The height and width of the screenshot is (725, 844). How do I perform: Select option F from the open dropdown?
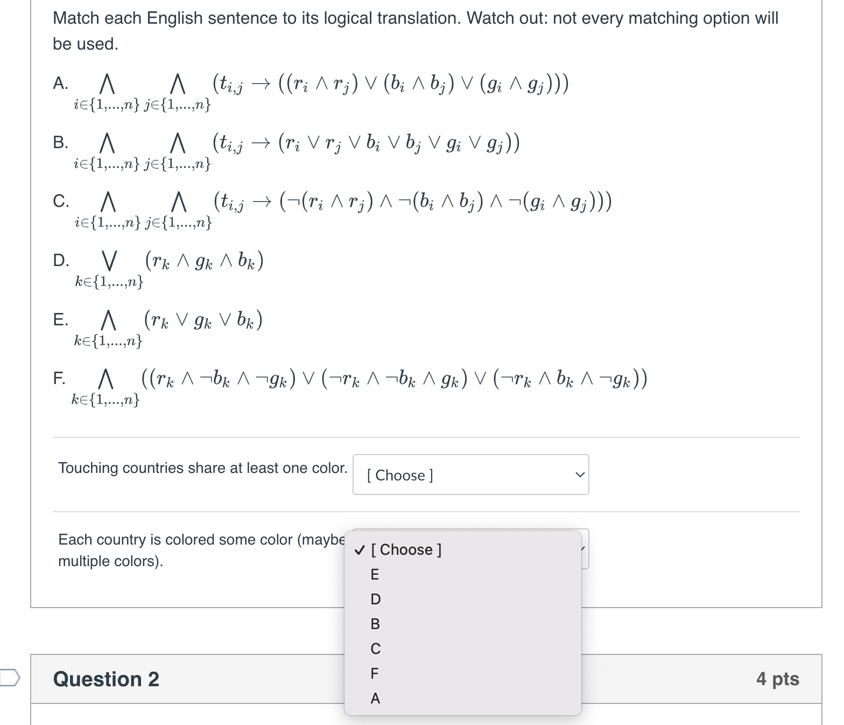pos(375,674)
